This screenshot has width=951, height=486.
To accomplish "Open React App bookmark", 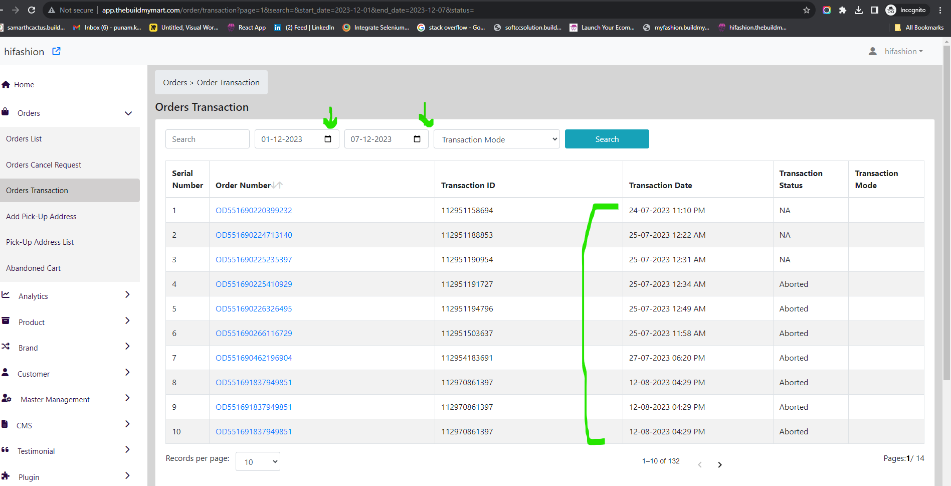I will pos(247,28).
